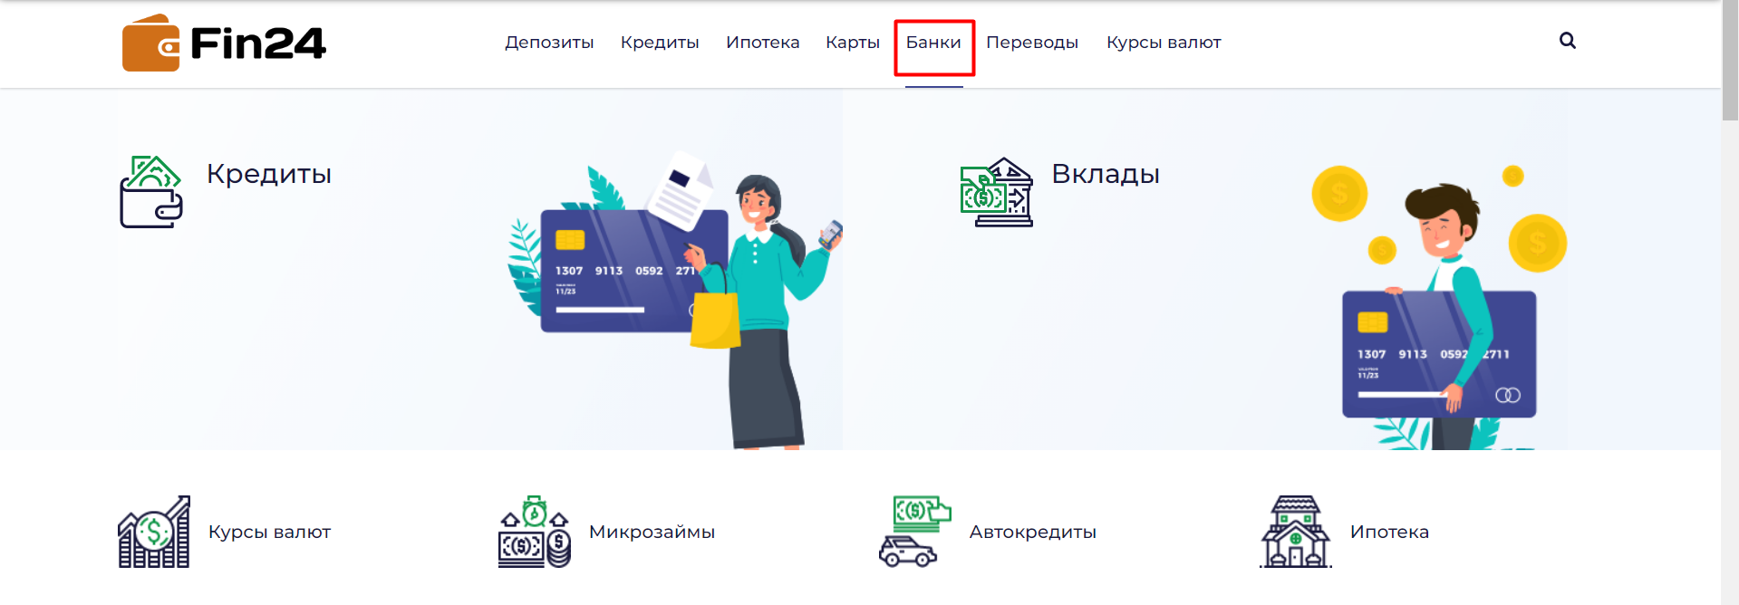Click the Курсы валют chart icon
Image resolution: width=1739 pixels, height=605 pixels.
coord(154,532)
